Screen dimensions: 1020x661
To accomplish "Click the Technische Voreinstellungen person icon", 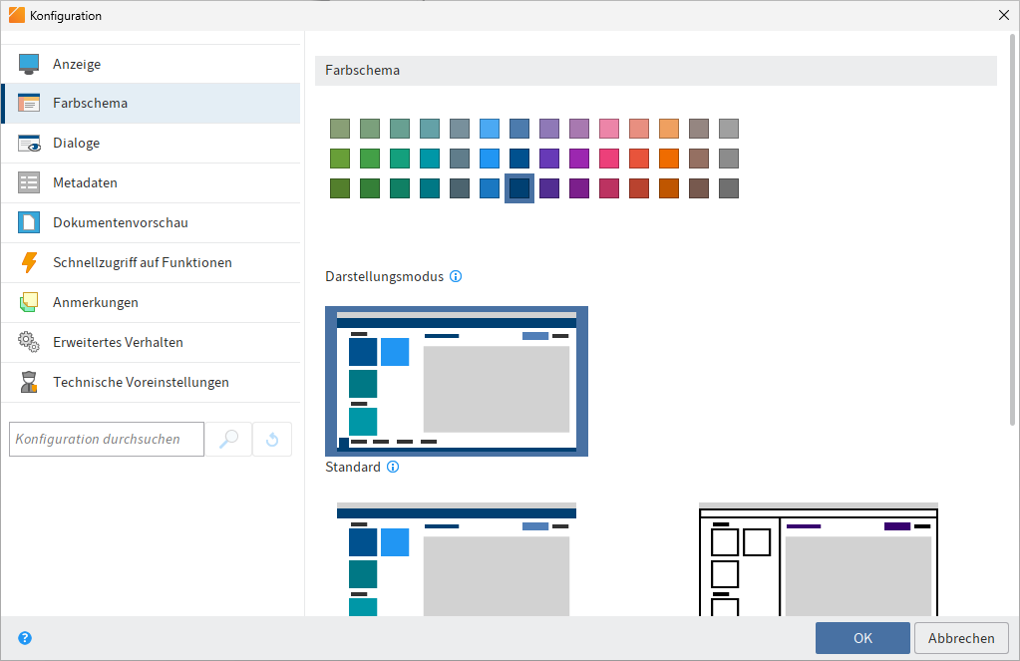I will (x=29, y=382).
